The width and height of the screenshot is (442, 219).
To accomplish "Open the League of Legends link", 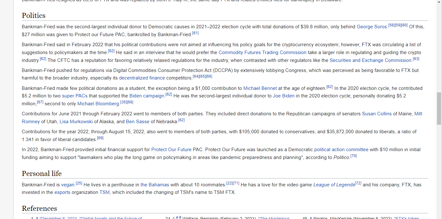I will pos(334,185).
